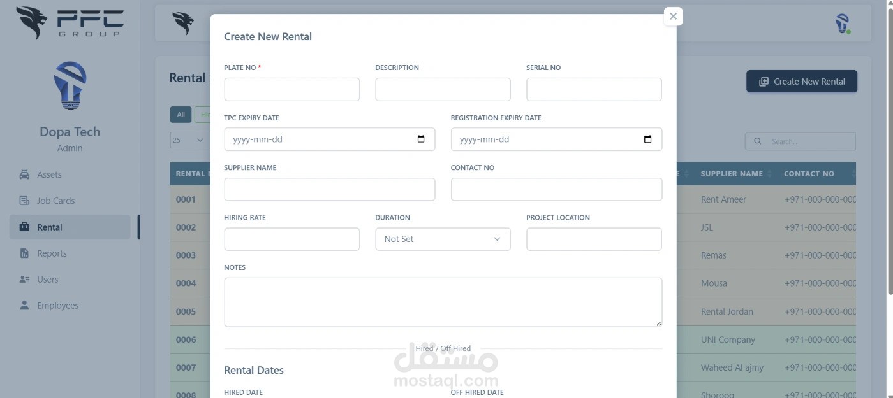Viewport: 893px width, 398px height.
Task: Click the Create New Rental button
Action: 802,82
